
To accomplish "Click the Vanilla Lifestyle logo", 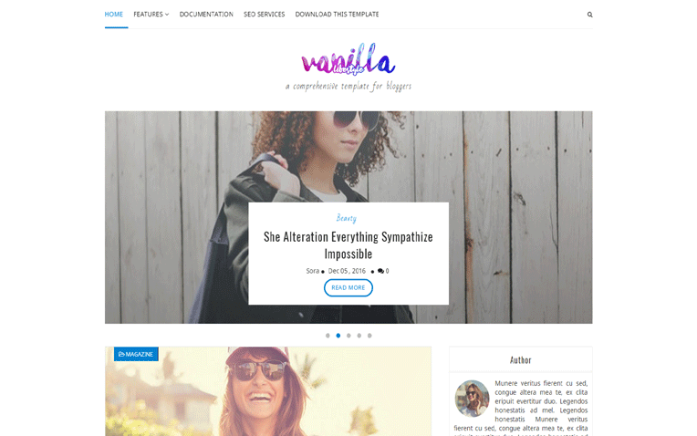I will tap(348, 59).
